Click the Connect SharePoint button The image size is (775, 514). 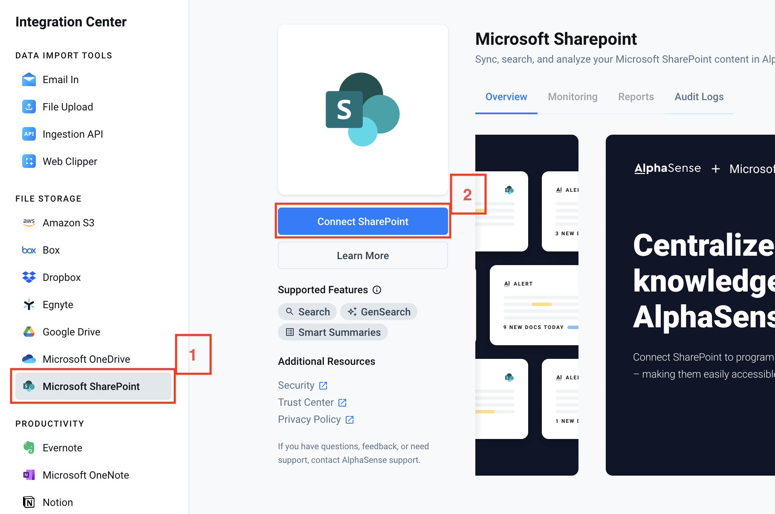(x=363, y=222)
